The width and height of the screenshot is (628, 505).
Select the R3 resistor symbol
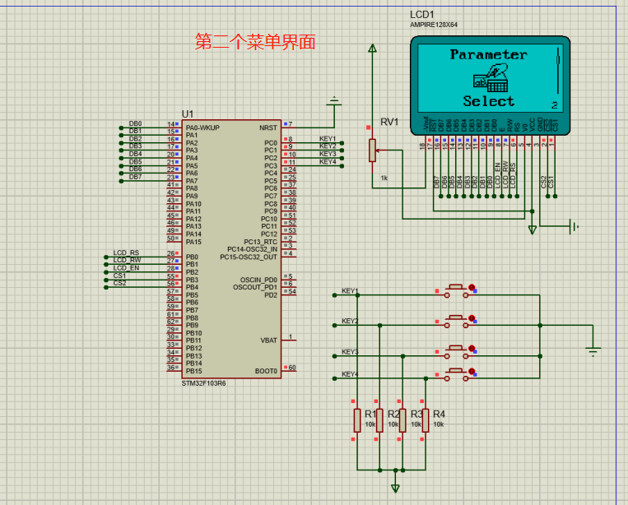403,420
